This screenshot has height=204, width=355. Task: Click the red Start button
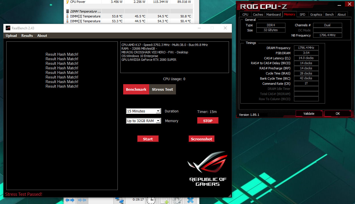148,139
